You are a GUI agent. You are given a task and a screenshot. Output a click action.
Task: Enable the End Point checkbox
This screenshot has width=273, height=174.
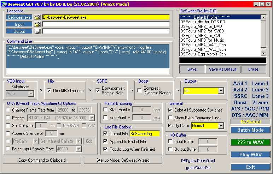(x=105, y=117)
